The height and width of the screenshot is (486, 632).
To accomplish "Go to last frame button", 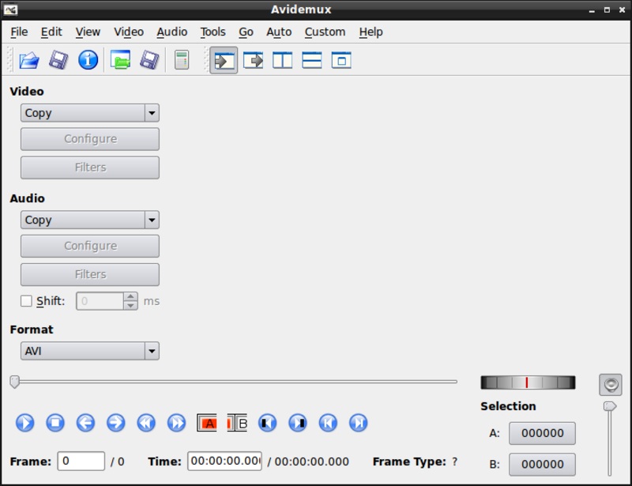I will (359, 423).
